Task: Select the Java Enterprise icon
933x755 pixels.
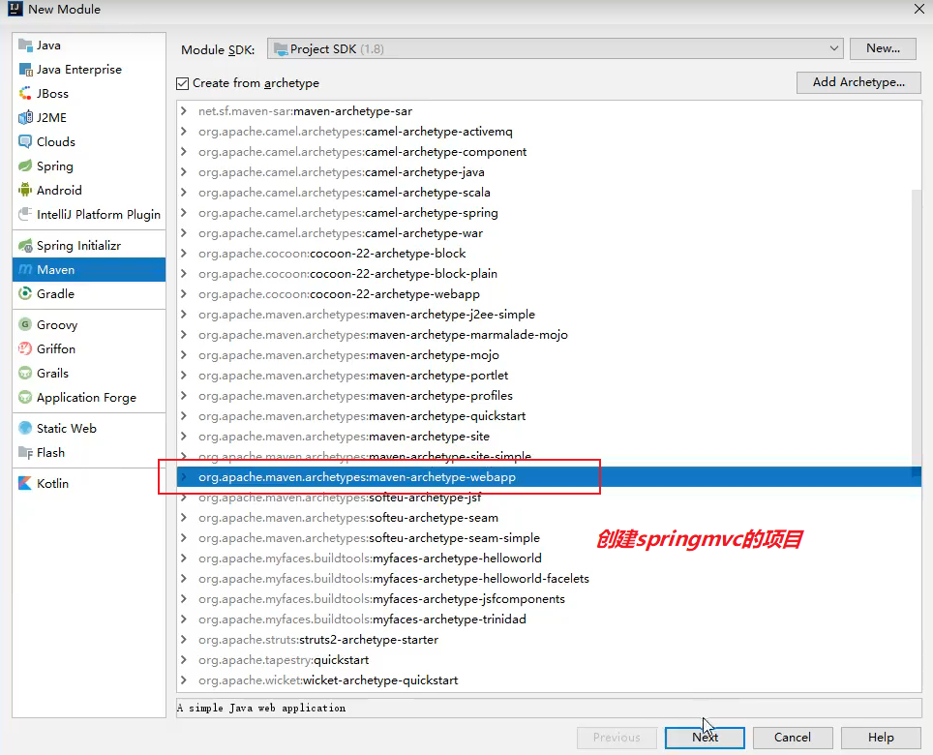Action: tap(25, 70)
